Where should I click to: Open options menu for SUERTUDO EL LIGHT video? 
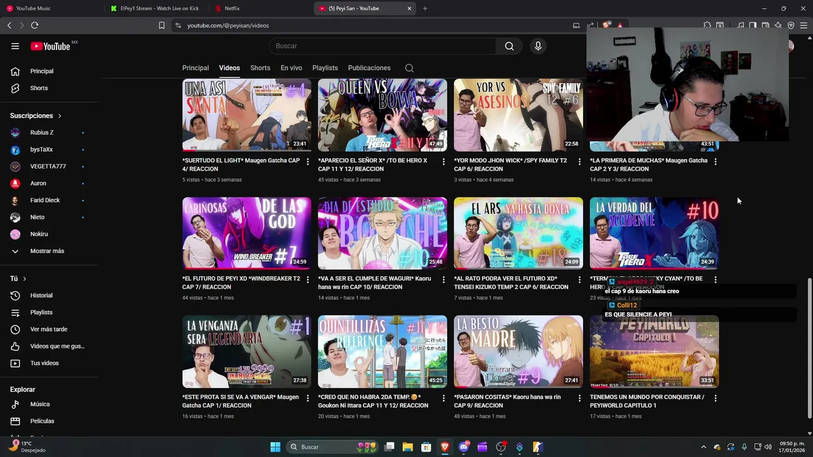tap(307, 162)
